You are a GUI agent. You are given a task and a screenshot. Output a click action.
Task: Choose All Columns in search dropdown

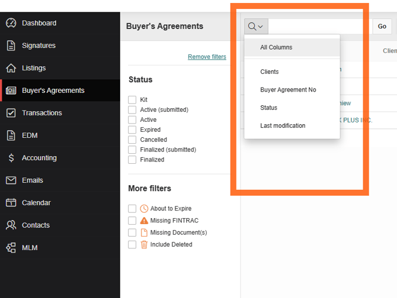coord(276,47)
